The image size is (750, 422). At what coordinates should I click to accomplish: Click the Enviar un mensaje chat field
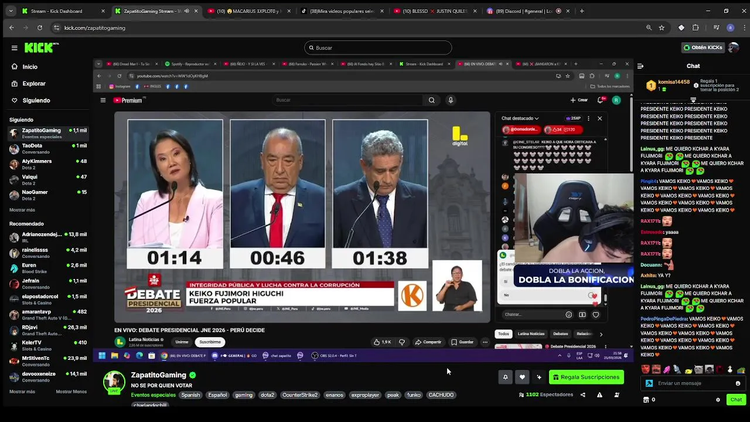(694, 383)
